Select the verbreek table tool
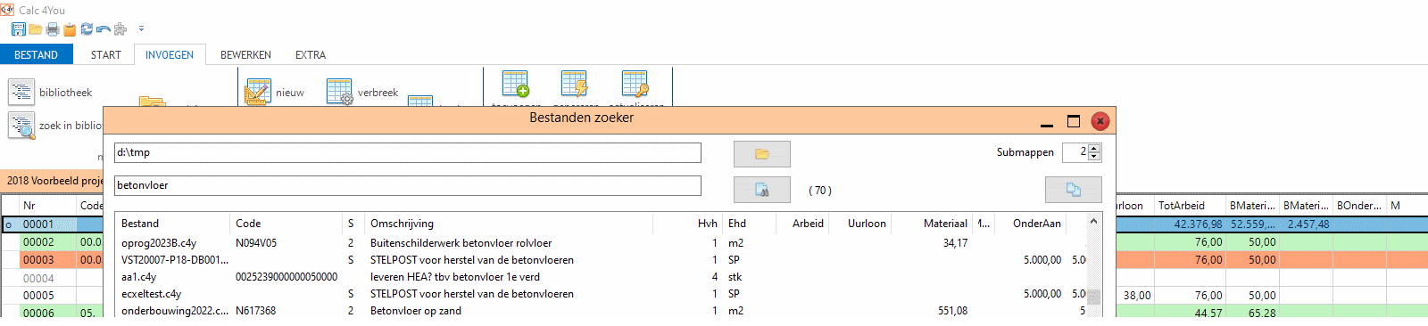1428x326 pixels. pyautogui.click(x=361, y=92)
